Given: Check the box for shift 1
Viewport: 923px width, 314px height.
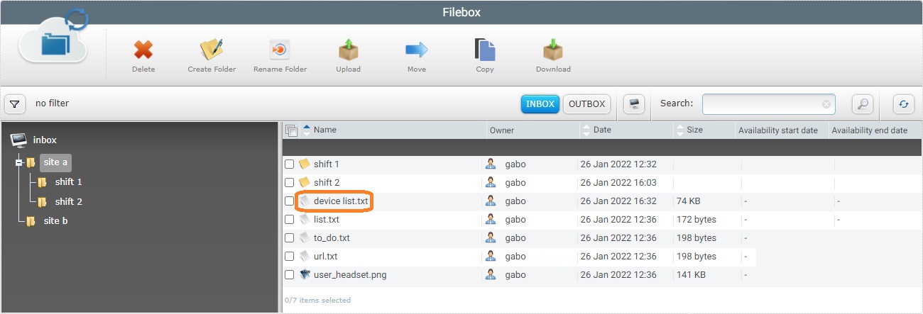Looking at the screenshot, I should pos(290,164).
